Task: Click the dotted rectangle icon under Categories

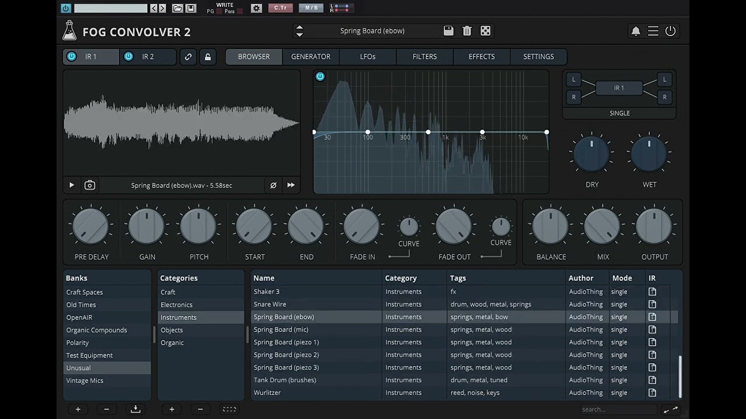Action: point(229,409)
